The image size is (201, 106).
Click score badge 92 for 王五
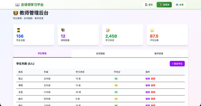pyautogui.click(x=116, y=92)
